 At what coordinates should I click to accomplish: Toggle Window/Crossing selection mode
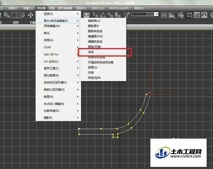click(x=22, y=15)
